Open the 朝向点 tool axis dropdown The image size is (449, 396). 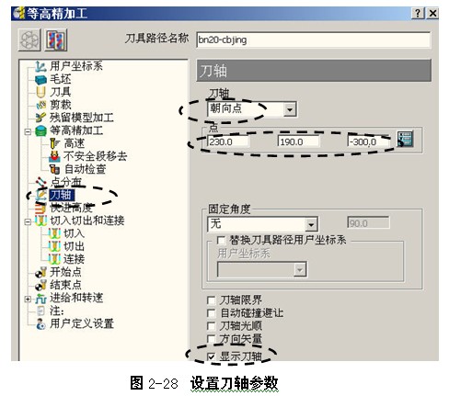coord(290,109)
